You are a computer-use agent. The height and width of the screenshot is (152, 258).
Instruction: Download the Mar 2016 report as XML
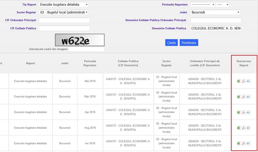click(x=248, y=97)
